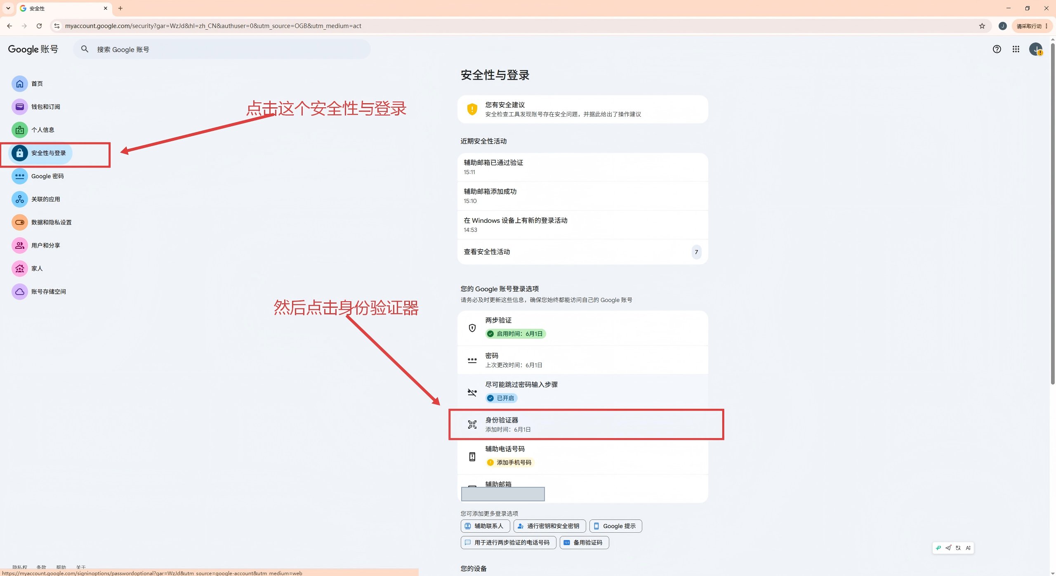1056x576 pixels.
Task: Click the 通行密钥和安全密钥 chip
Action: 549,526
